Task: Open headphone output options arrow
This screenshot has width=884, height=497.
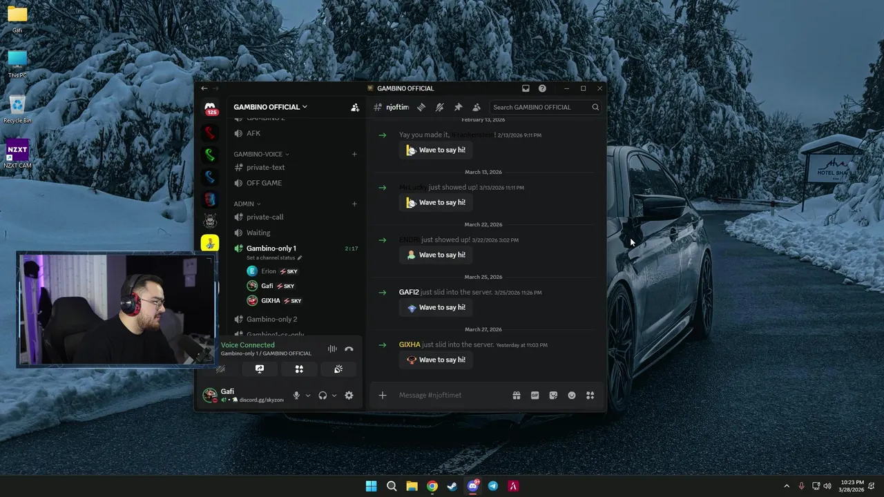Action: tap(334, 396)
